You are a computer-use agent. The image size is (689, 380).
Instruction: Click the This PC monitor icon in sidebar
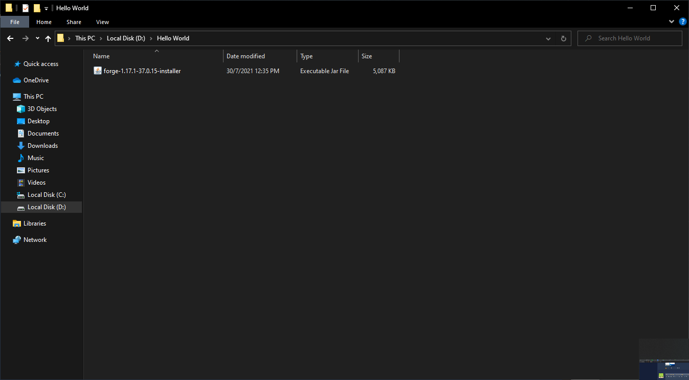click(x=17, y=97)
